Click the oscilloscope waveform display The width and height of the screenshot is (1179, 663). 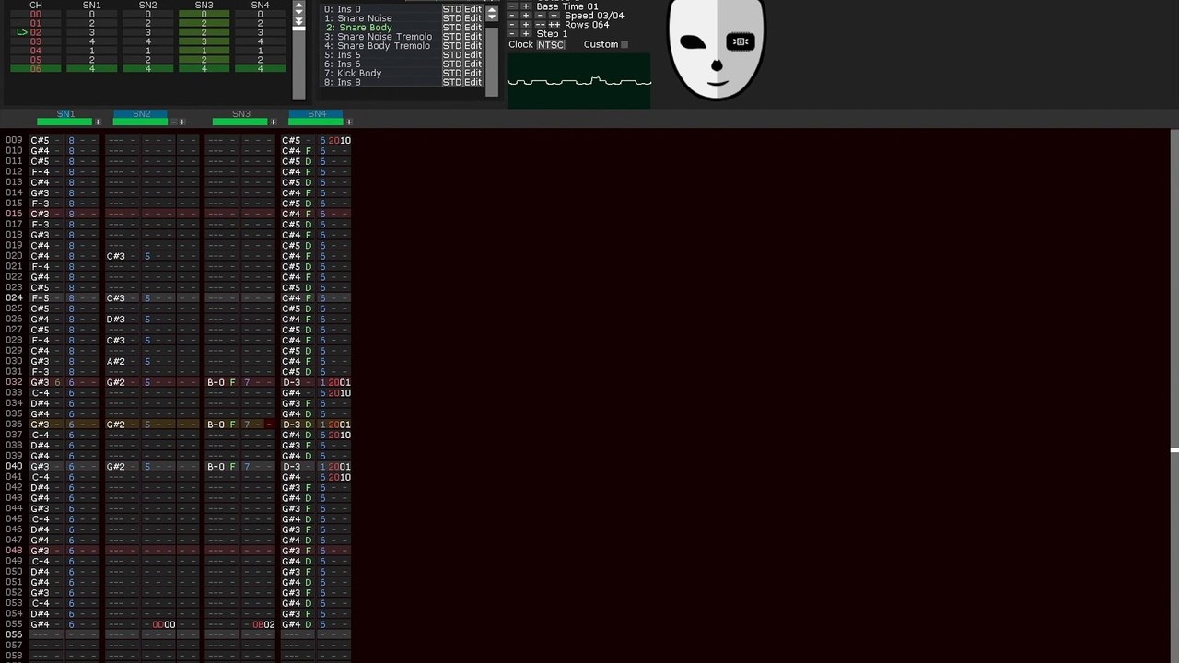(578, 81)
